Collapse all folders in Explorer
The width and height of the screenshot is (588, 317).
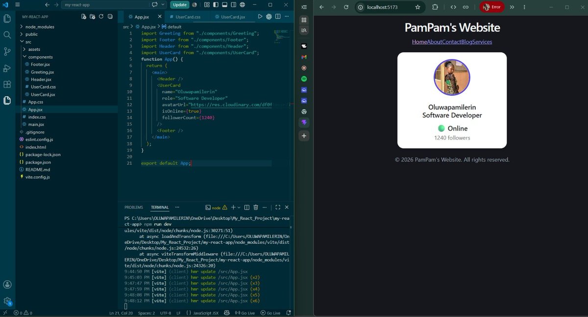click(x=109, y=16)
